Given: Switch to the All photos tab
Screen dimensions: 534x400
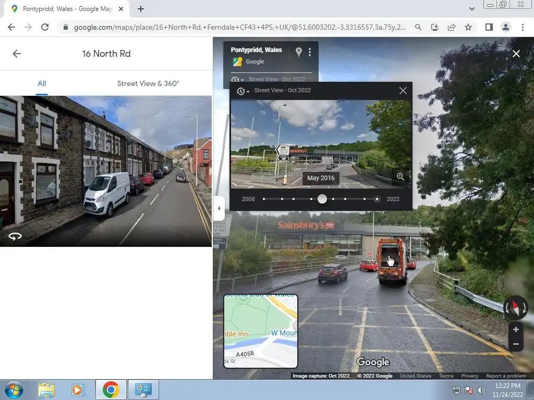Looking at the screenshot, I should click(x=42, y=83).
